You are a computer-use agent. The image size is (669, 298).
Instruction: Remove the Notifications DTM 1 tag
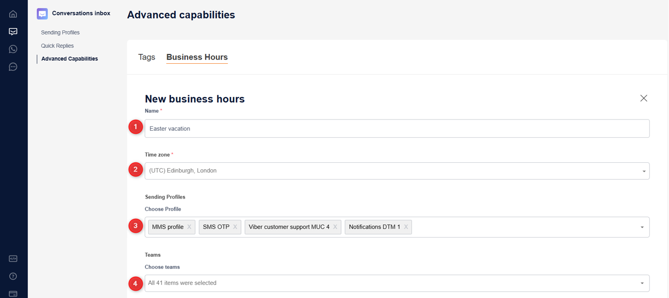406,227
